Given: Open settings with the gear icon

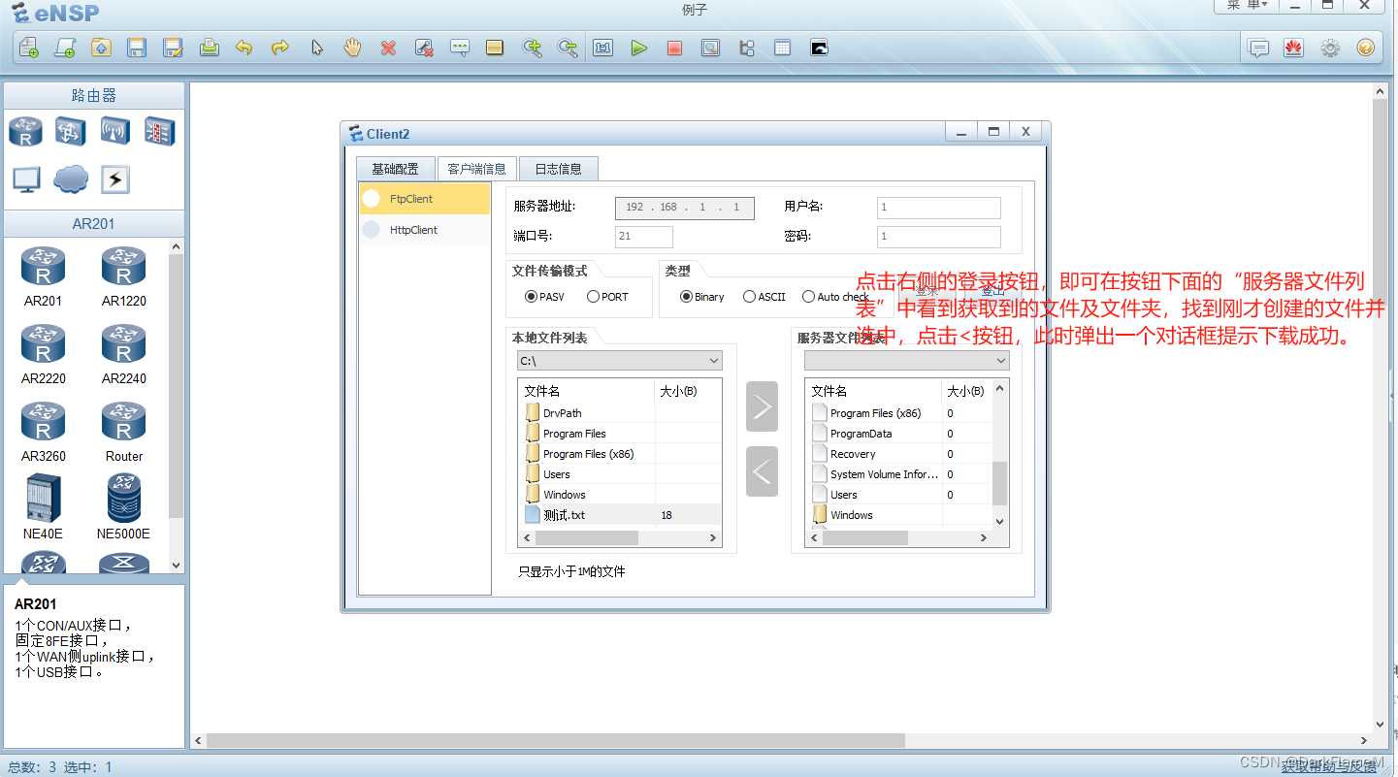Looking at the screenshot, I should point(1330,48).
